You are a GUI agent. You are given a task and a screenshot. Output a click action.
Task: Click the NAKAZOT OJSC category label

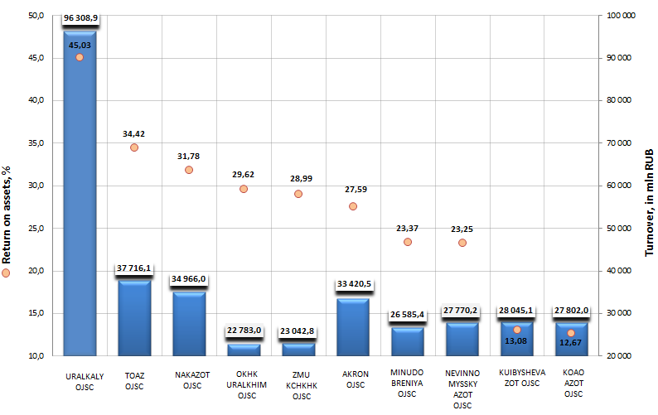[192, 380]
